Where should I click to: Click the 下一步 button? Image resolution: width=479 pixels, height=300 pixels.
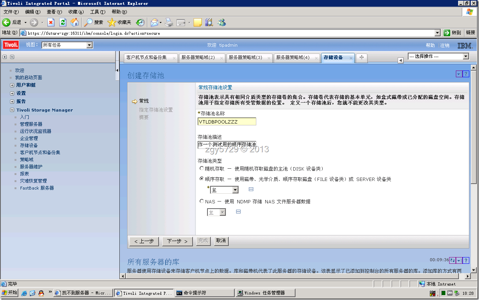click(177, 241)
